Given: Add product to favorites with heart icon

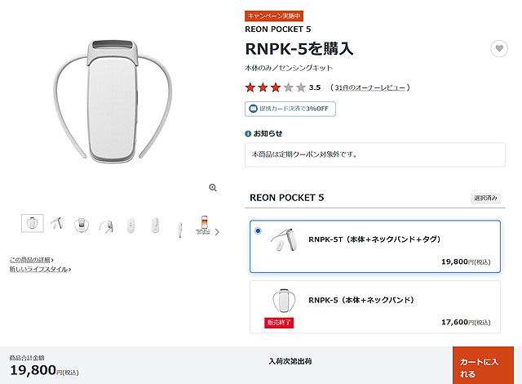Looking at the screenshot, I should click(499, 49).
